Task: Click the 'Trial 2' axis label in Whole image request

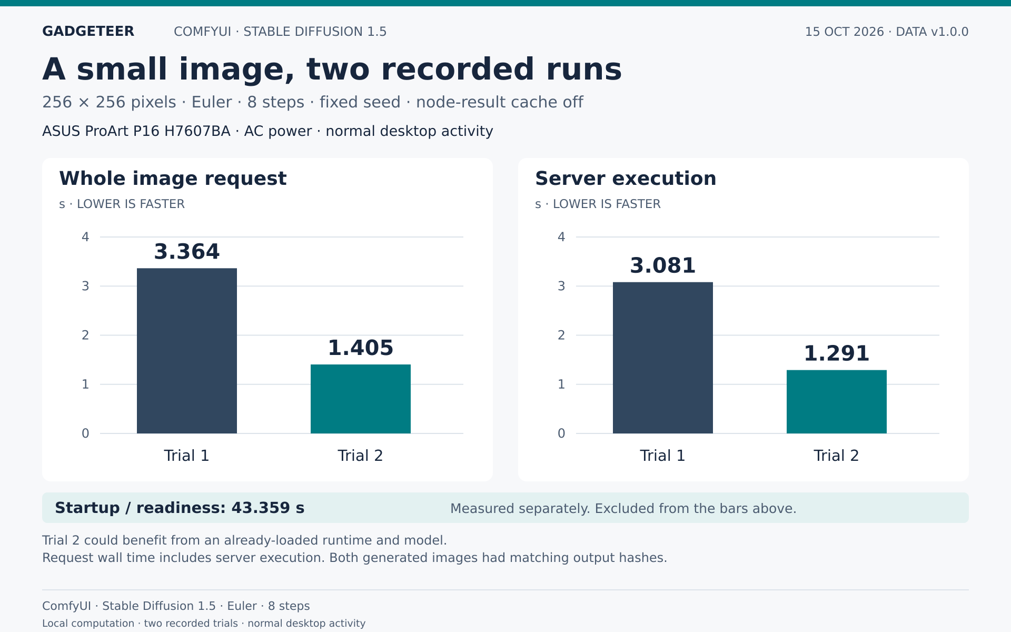Action: click(361, 456)
